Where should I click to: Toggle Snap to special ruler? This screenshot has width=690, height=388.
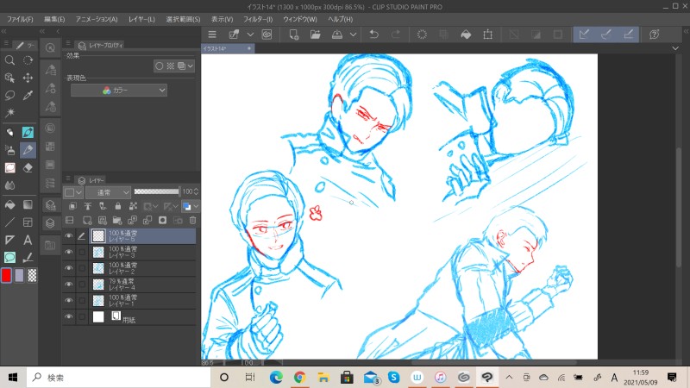[x=606, y=34]
